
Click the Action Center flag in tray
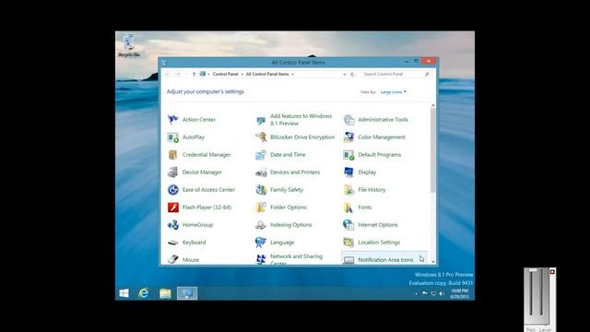pos(425,293)
